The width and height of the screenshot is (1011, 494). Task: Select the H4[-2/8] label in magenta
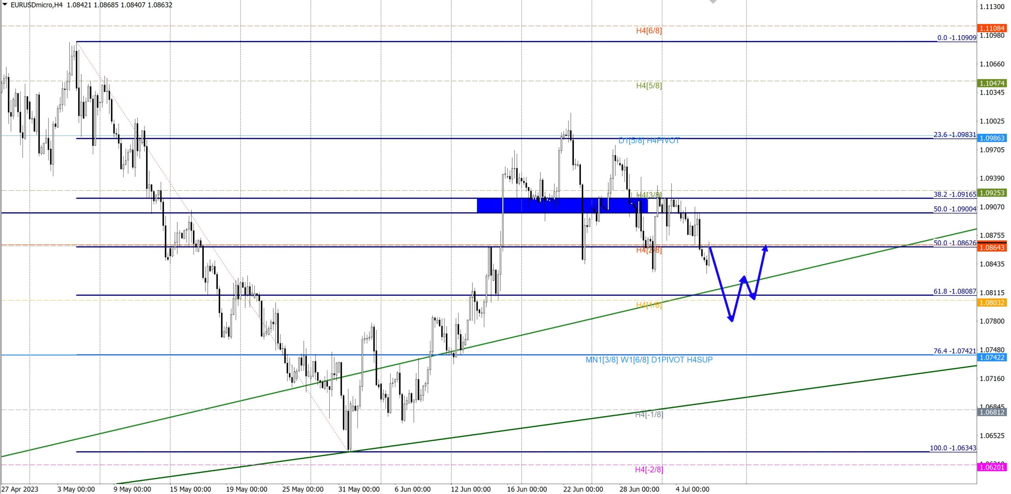tap(648, 470)
